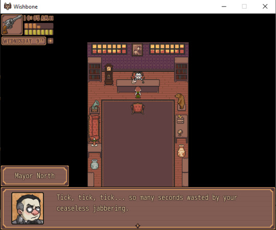Click the Mayor North name box
The height and width of the screenshot is (230, 276).
(x=35, y=175)
